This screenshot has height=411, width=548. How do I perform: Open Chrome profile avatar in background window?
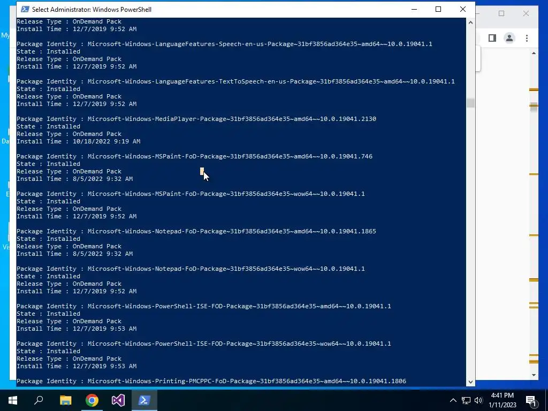[x=509, y=38]
